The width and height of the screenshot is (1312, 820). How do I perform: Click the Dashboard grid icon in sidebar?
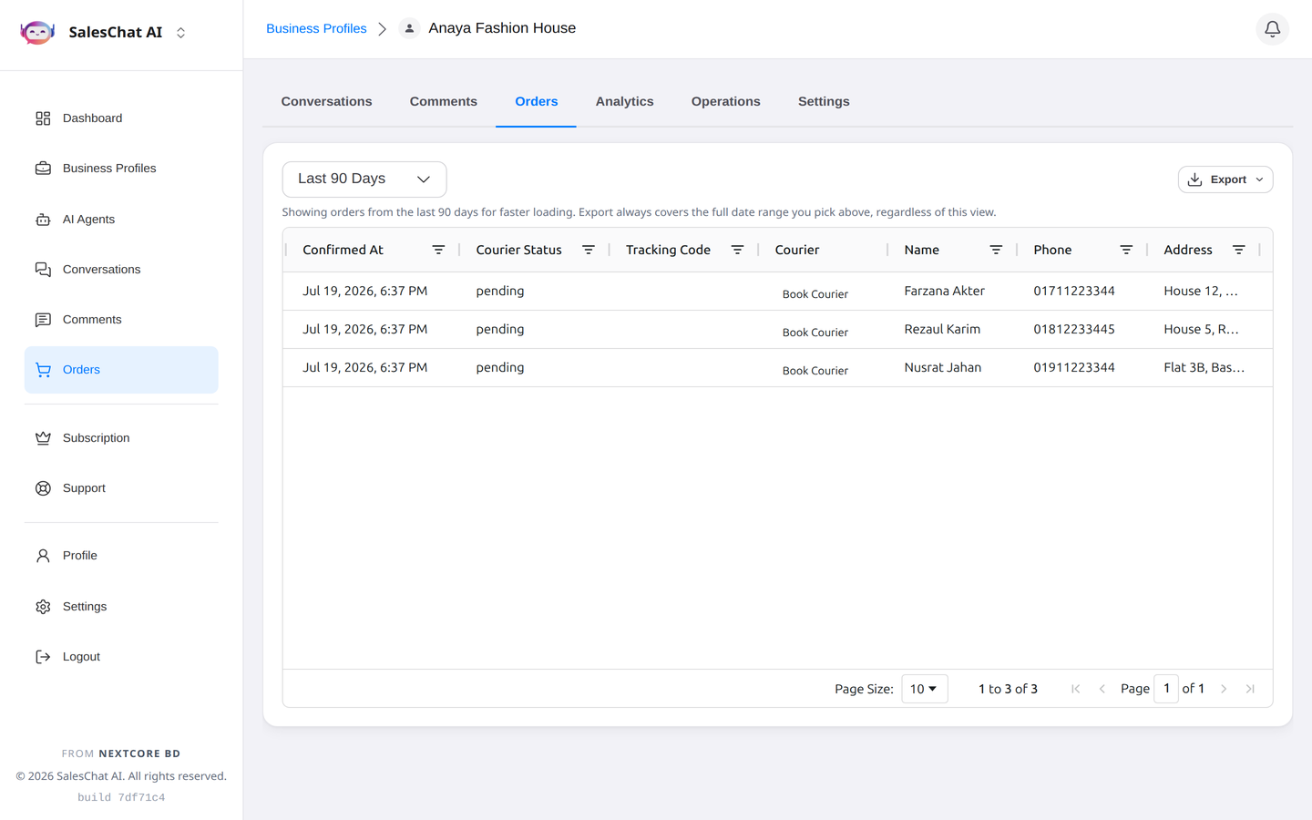(x=43, y=118)
